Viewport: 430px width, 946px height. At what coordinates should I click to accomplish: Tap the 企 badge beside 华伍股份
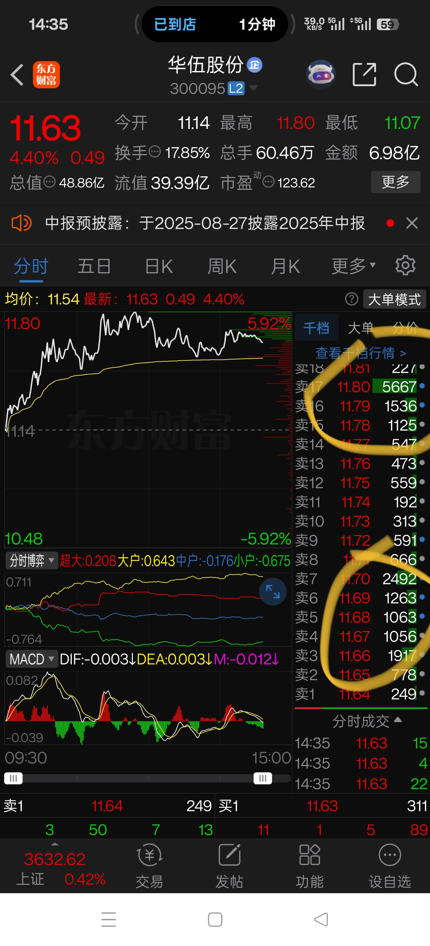pos(255,65)
